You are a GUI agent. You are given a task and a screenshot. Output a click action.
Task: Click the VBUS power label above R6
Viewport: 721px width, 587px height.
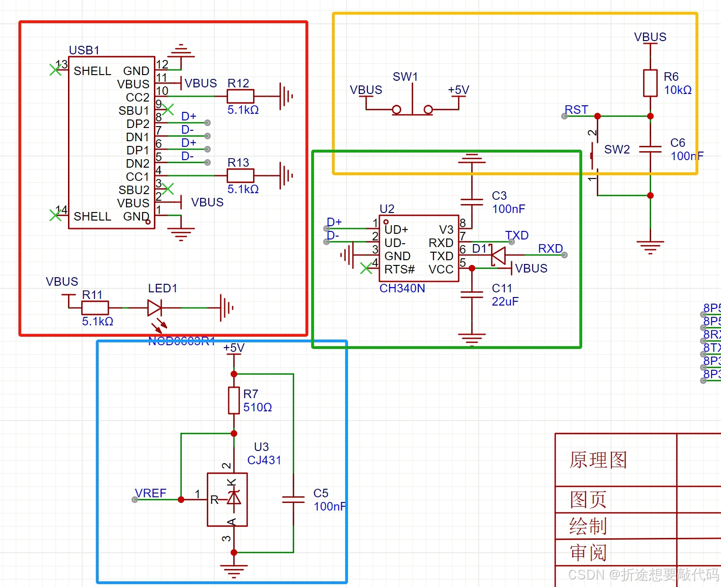(650, 37)
